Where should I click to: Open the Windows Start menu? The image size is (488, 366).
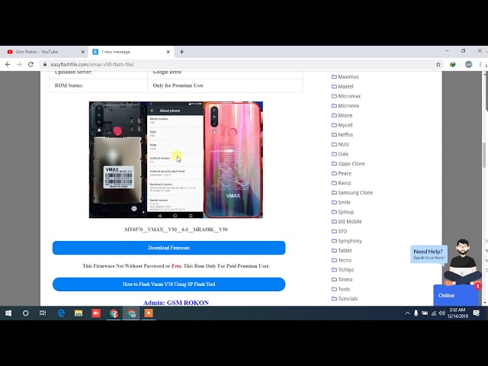click(8, 313)
